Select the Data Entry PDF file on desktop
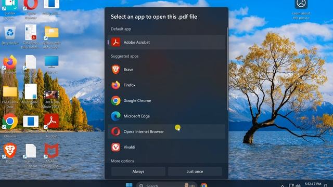Screen dimensions: 333x187 31,37
